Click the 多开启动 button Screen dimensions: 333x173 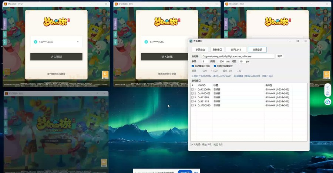pyautogui.click(x=200, y=50)
